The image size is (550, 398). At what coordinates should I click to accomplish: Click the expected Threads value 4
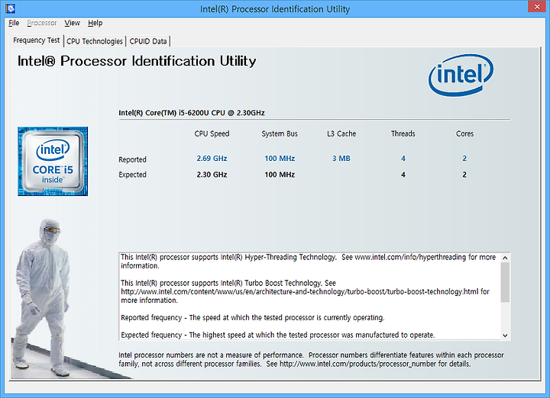(x=403, y=175)
